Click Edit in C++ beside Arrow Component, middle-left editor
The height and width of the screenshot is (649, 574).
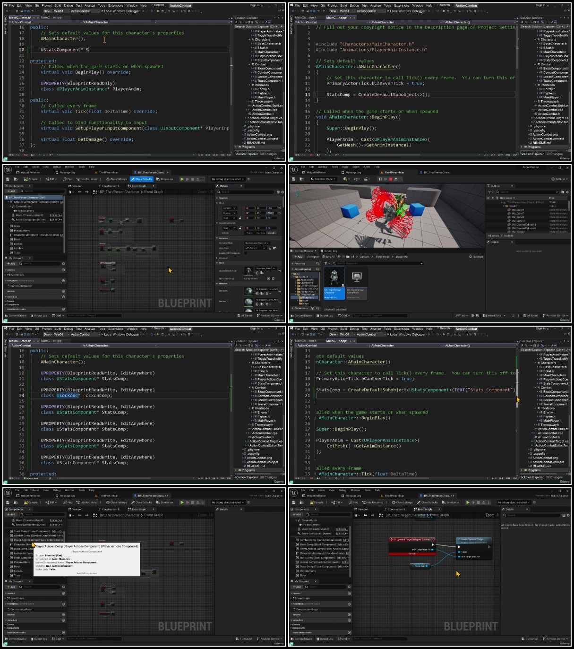pyautogui.click(x=56, y=220)
